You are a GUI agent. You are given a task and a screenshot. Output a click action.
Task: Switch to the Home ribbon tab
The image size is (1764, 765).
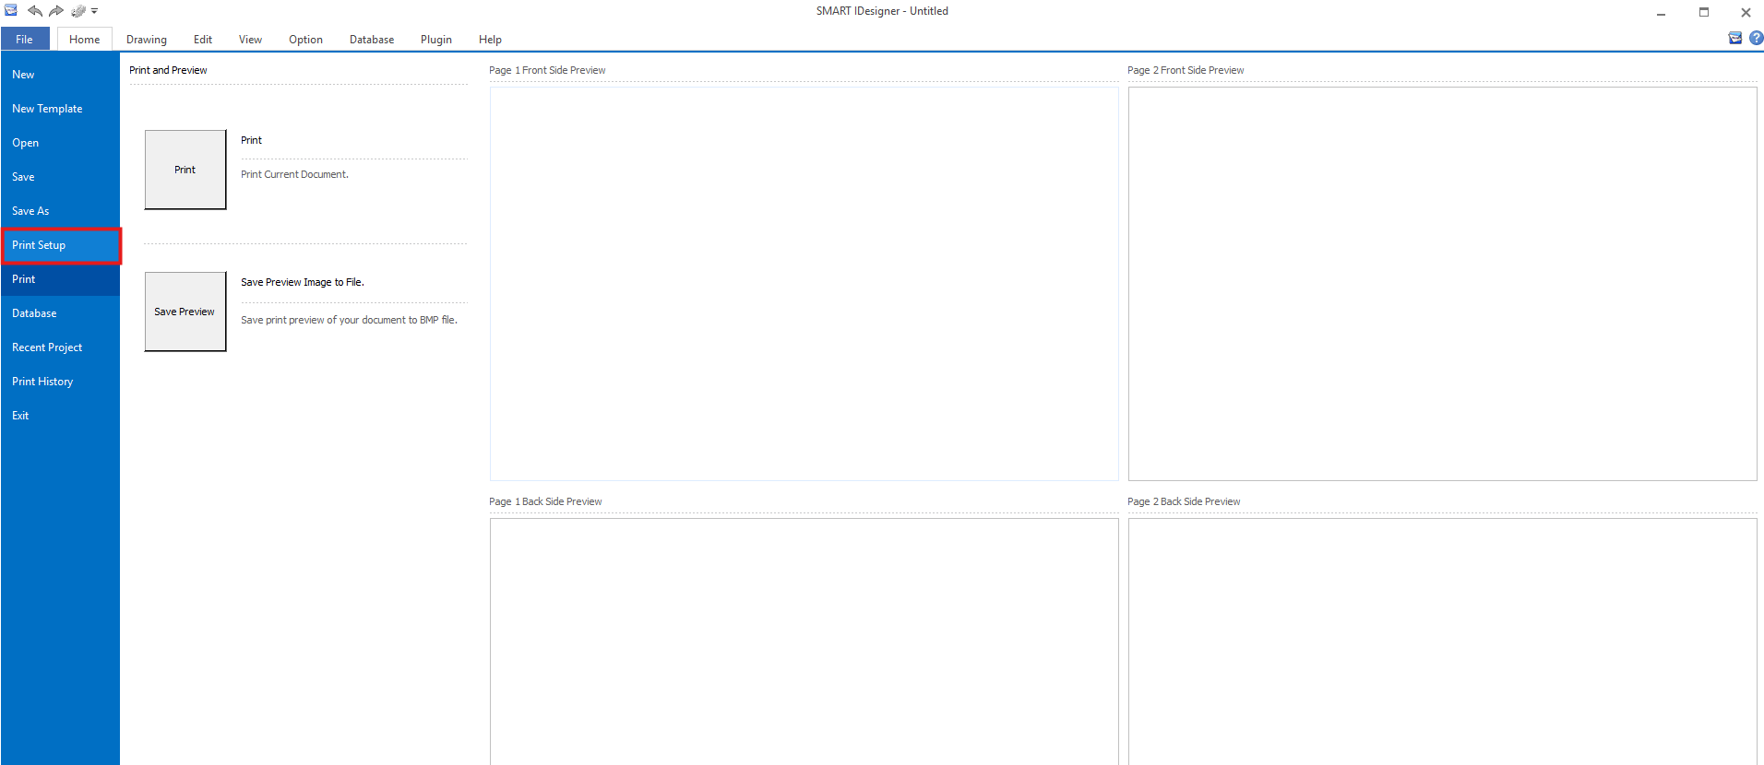(85, 40)
